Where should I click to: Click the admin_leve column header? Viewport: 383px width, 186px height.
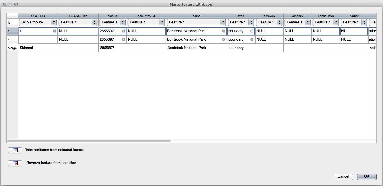point(325,16)
